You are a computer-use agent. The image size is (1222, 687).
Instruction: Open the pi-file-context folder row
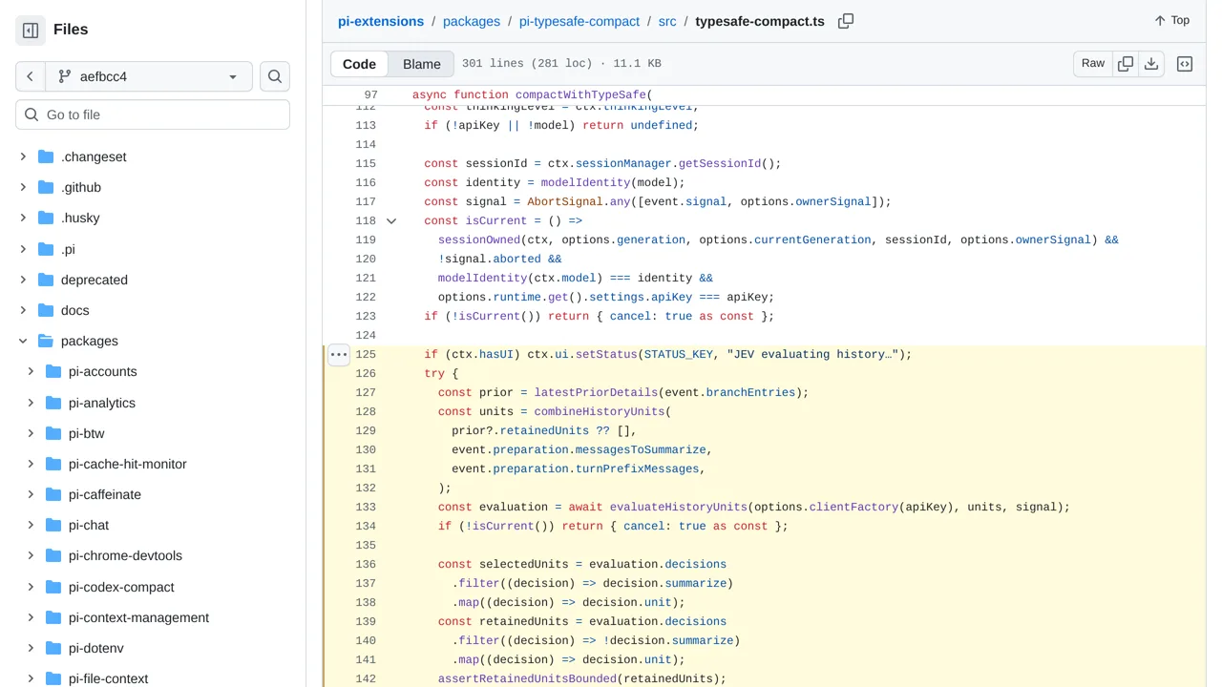(153, 678)
